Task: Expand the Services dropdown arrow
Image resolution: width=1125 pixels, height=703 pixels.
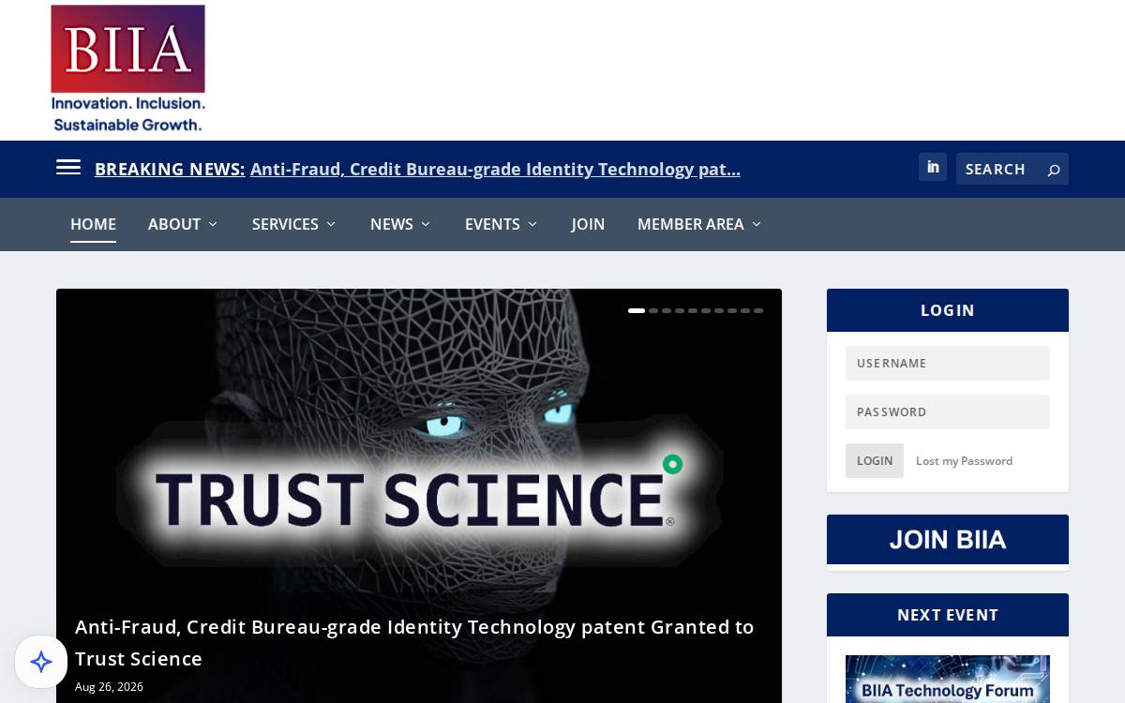Action: click(x=330, y=224)
